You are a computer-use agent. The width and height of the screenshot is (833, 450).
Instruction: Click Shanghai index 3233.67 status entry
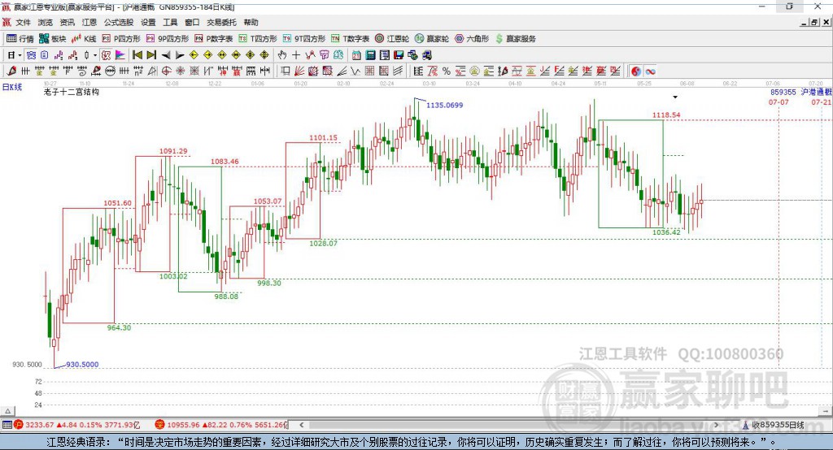click(x=76, y=425)
